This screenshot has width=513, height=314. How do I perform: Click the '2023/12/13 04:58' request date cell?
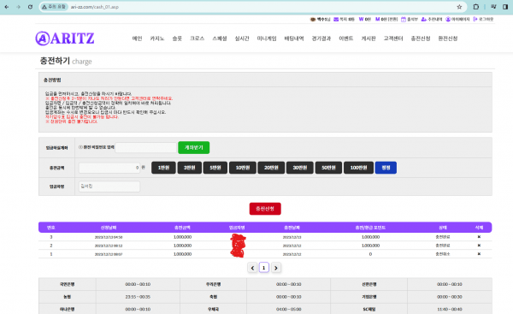point(109,237)
